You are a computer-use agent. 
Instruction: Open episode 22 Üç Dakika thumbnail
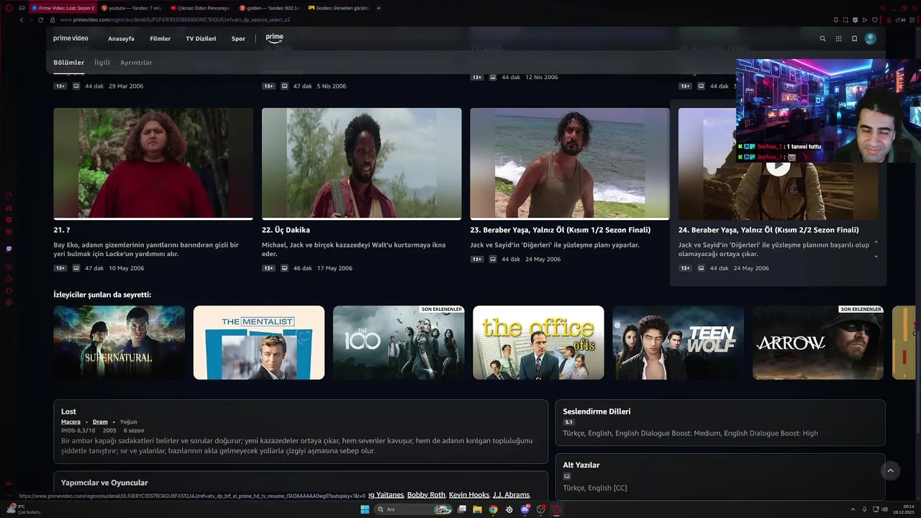point(361,163)
